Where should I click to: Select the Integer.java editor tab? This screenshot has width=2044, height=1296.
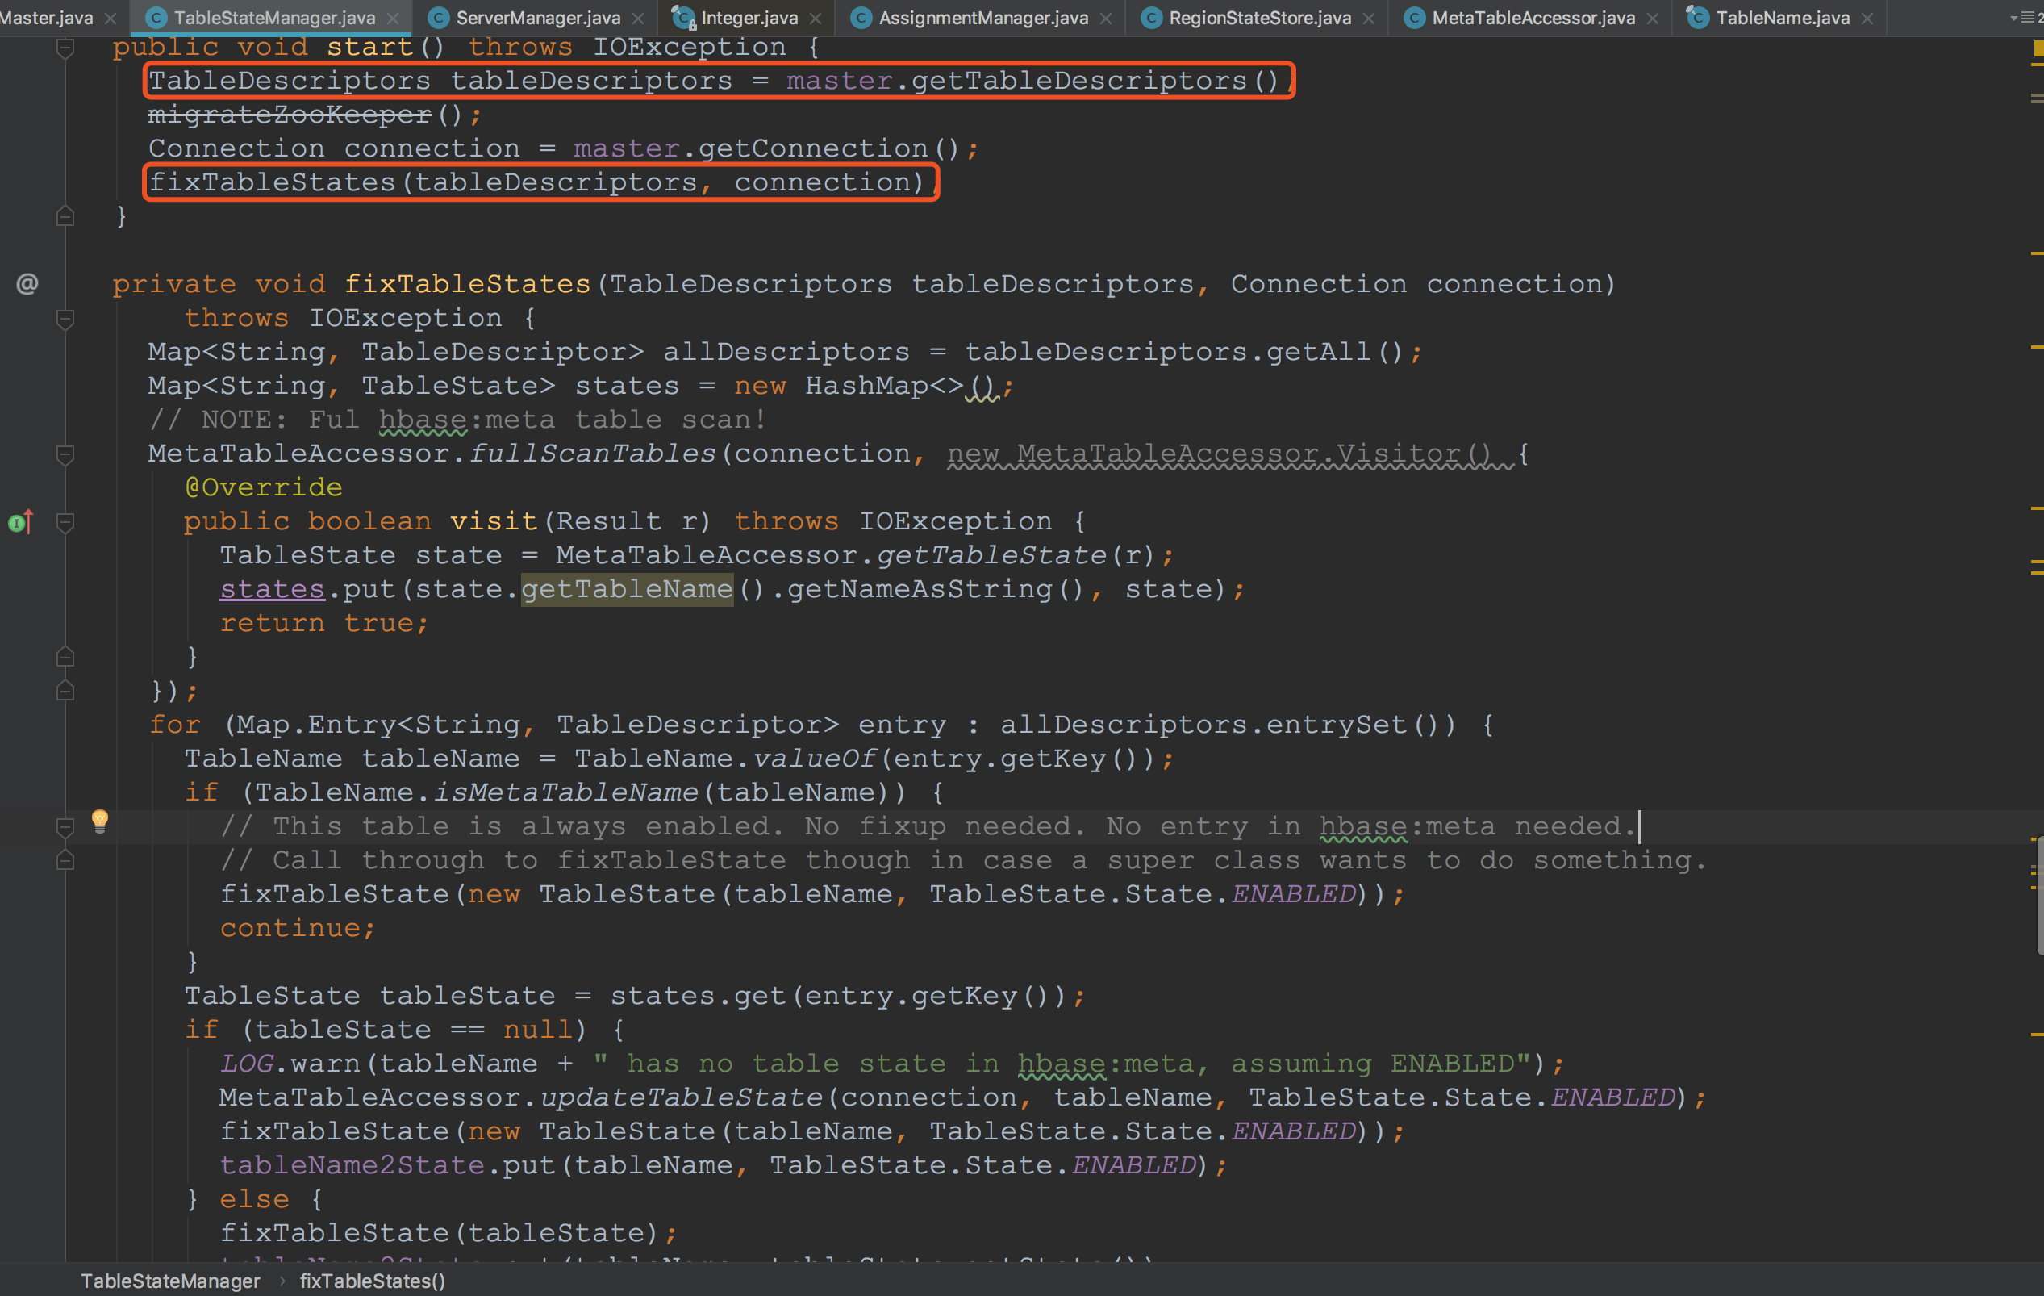pos(749,18)
